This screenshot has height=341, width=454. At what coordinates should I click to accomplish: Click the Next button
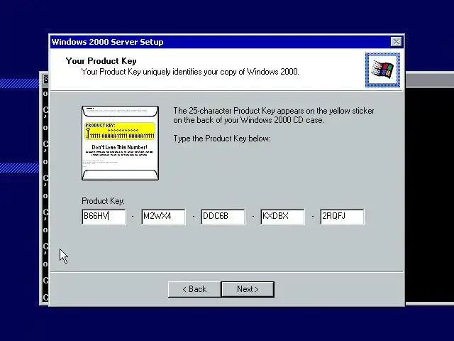click(248, 289)
